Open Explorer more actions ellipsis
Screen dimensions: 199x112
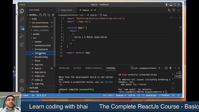pos(51,10)
